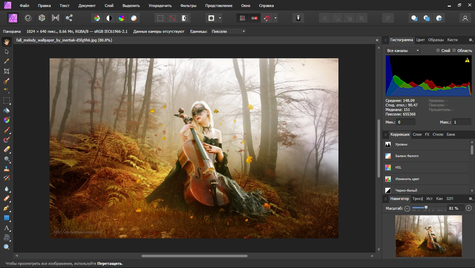Screen dimensions: 475x268
Task: Toggle the Quick Mask button
Action: pos(211,18)
